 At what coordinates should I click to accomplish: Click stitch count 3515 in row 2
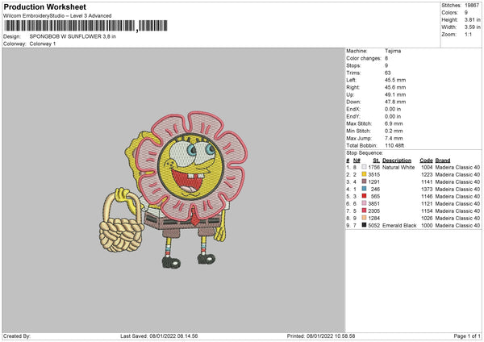374,174
